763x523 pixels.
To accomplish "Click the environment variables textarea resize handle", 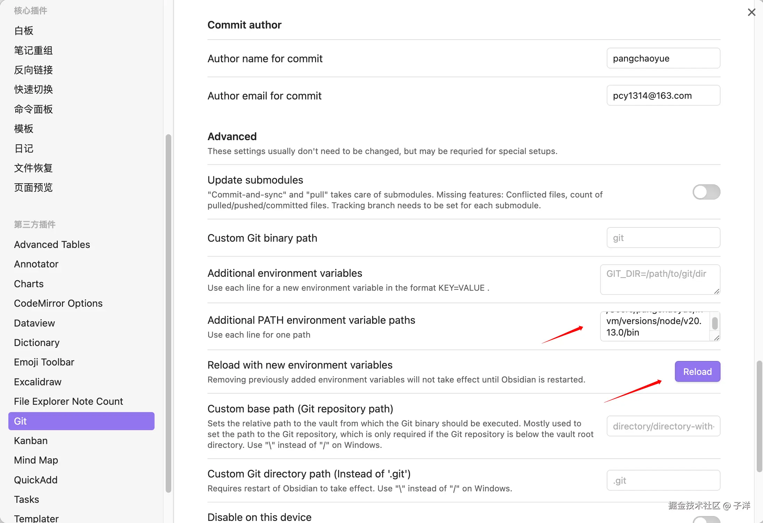I will 716,291.
